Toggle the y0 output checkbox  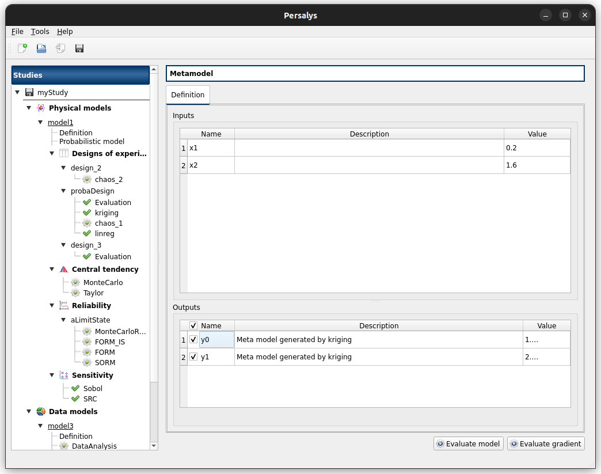pyautogui.click(x=193, y=340)
